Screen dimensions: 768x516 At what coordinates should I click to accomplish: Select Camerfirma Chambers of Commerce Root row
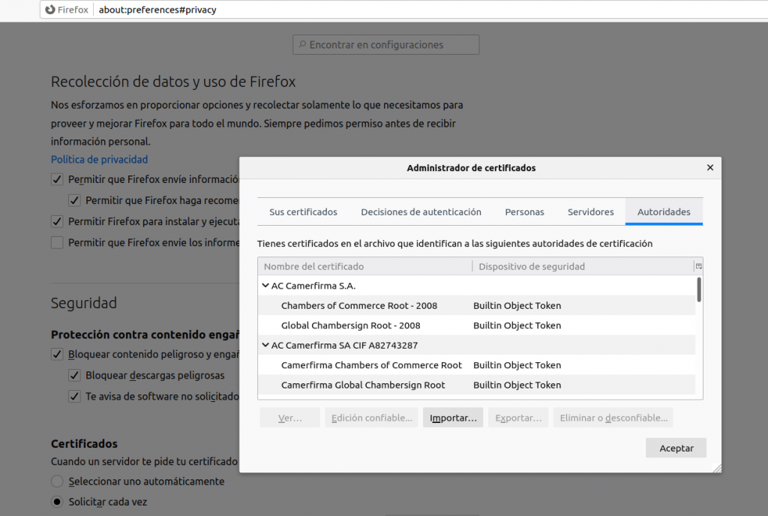[x=476, y=365]
